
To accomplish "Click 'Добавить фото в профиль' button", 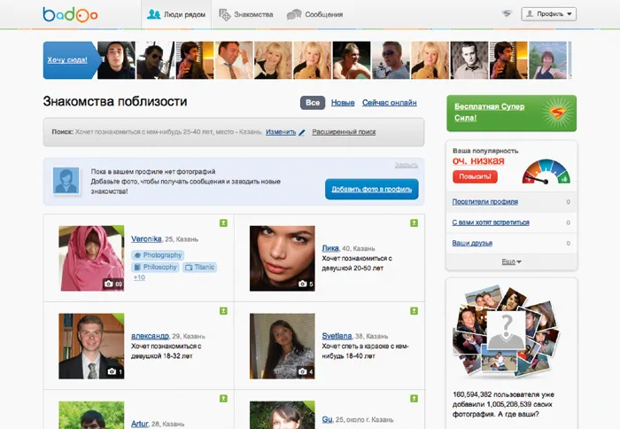I will 371,189.
